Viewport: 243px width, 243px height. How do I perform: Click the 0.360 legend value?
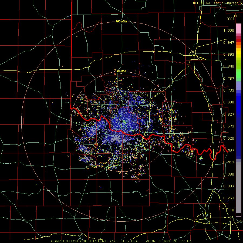pos(229,174)
